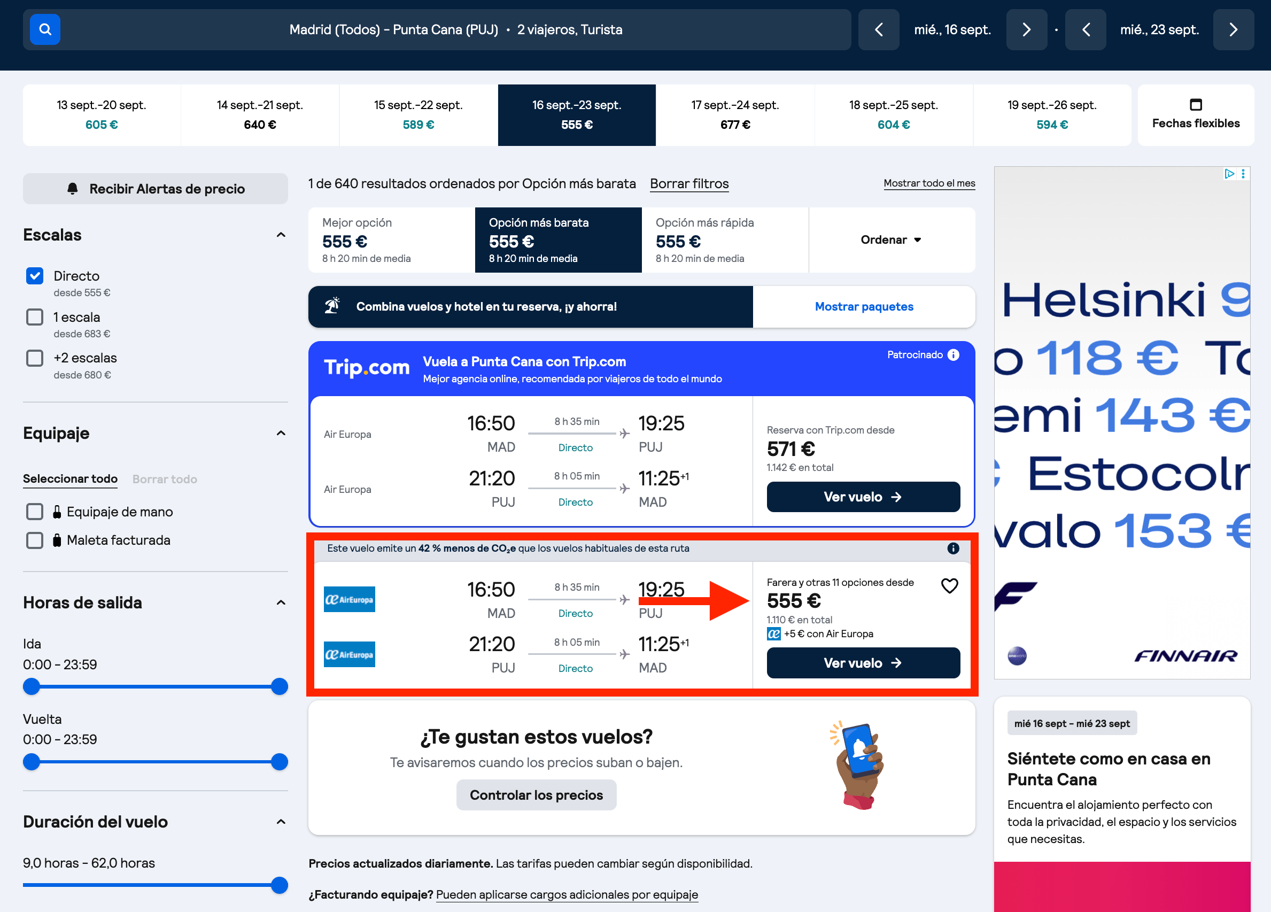This screenshot has height=912, width=1271.
Task: Click the oneworld logo in the ad
Action: [x=1017, y=655]
